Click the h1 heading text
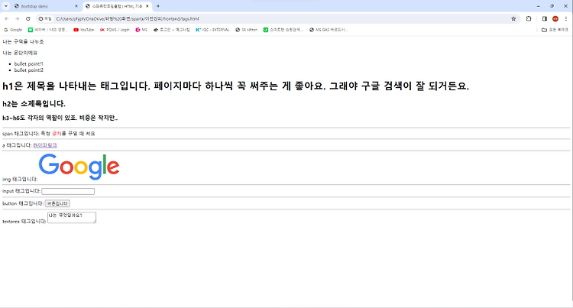Screen dimensions: 573x308 coord(236,86)
